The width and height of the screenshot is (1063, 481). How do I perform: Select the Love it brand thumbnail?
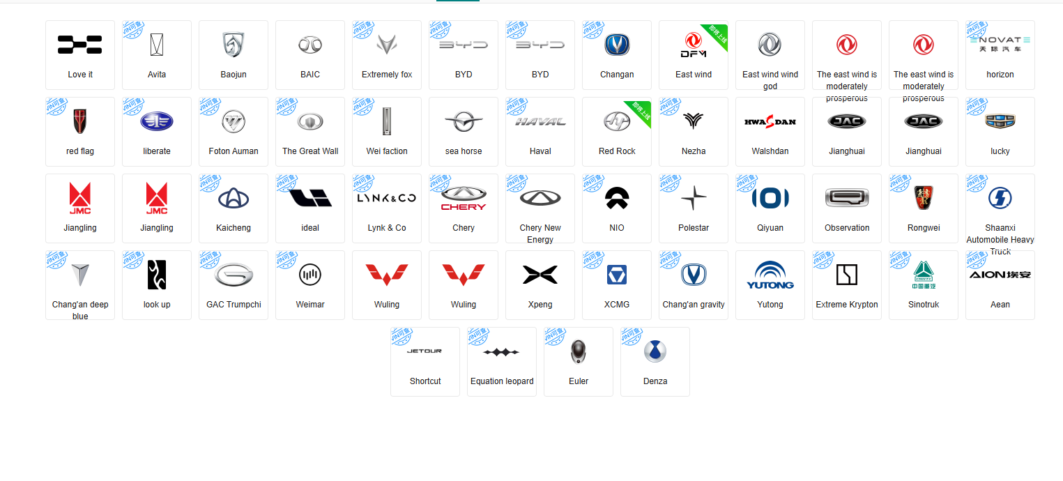[x=80, y=45]
